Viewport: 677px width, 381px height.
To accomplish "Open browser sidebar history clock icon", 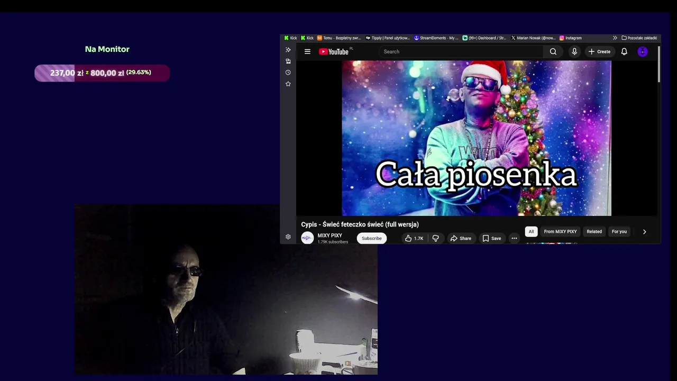I will [288, 72].
